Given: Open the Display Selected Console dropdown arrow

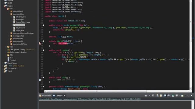Looking at the screenshot, I should (179, 96).
